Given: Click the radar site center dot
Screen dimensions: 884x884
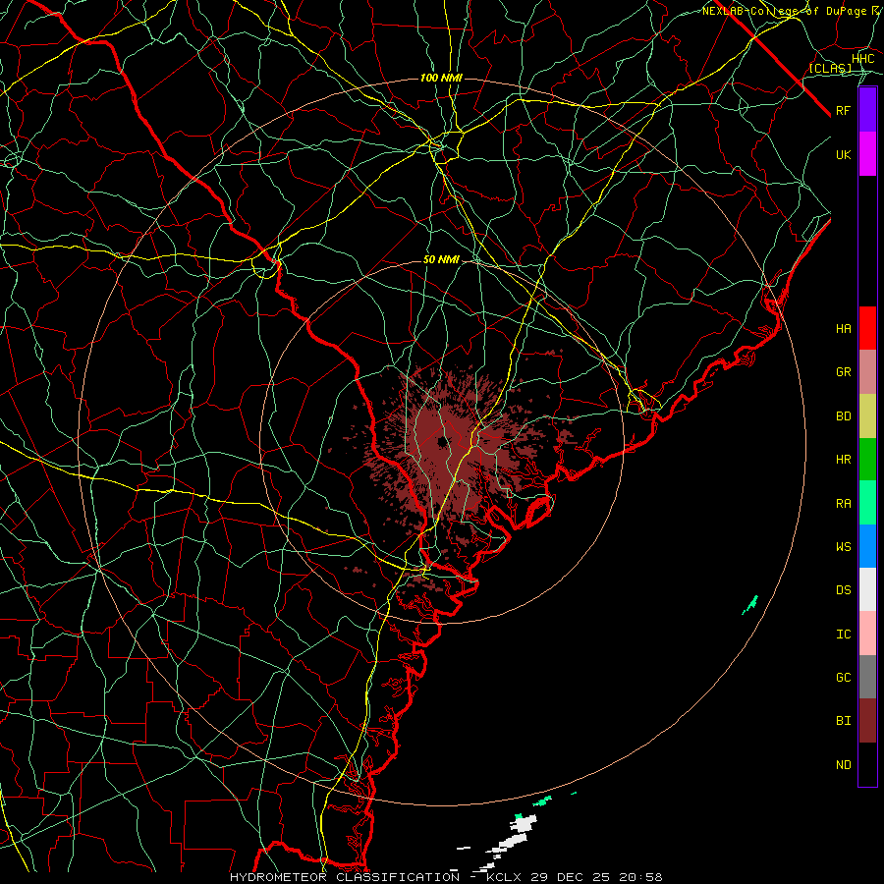Looking at the screenshot, I should (x=443, y=441).
